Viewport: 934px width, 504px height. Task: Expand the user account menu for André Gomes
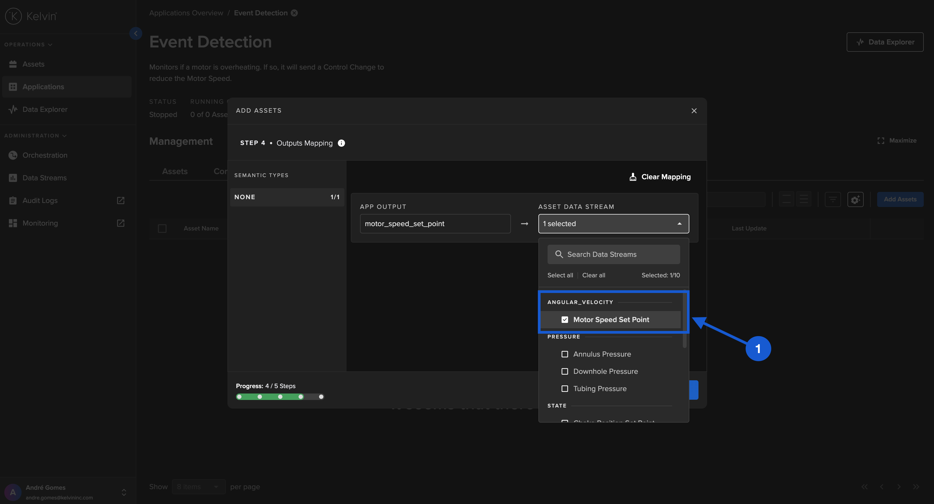[124, 492]
